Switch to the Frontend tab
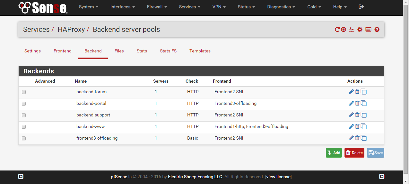409x184 pixels. 63,51
